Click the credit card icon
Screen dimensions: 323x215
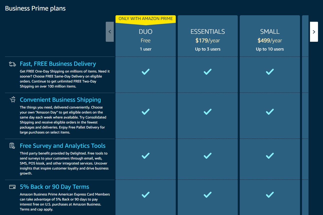(x=12, y=187)
